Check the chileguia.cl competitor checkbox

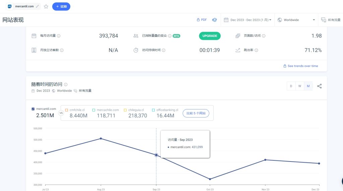tap(125, 110)
